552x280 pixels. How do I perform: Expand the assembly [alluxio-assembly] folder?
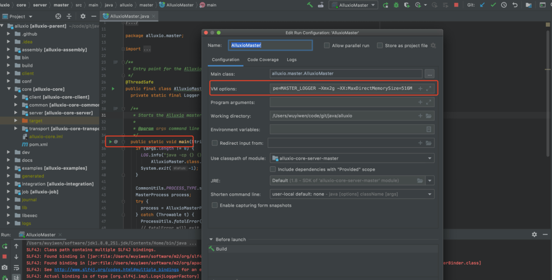pyautogui.click(x=9, y=49)
